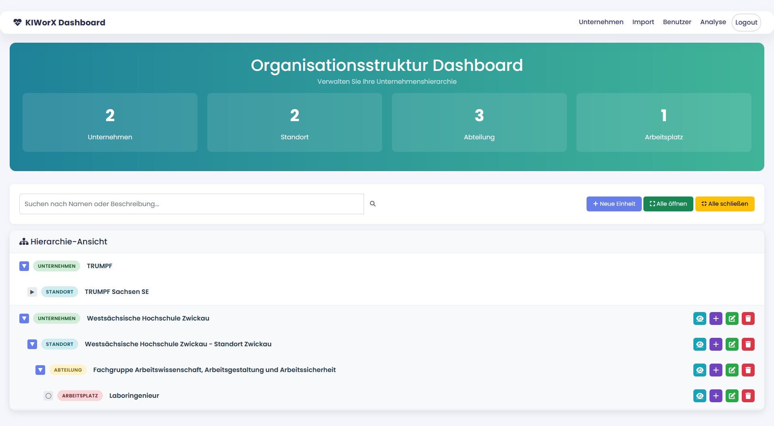
Task: Edit the Laboringenieur workplace entry
Action: pos(732,396)
